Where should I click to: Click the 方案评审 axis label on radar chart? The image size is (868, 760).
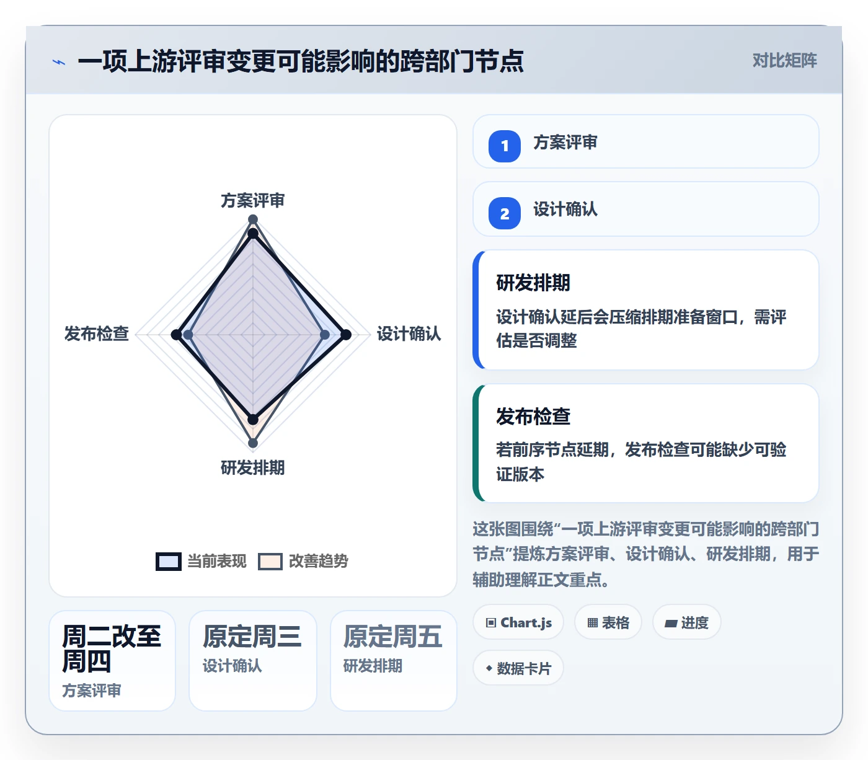tap(253, 201)
